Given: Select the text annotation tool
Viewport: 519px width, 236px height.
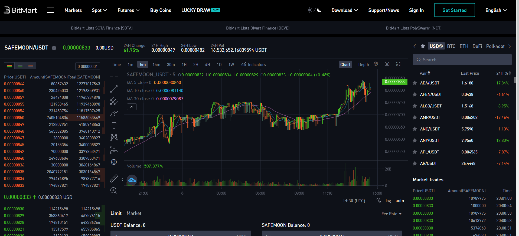Looking at the screenshot, I should tap(114, 125).
